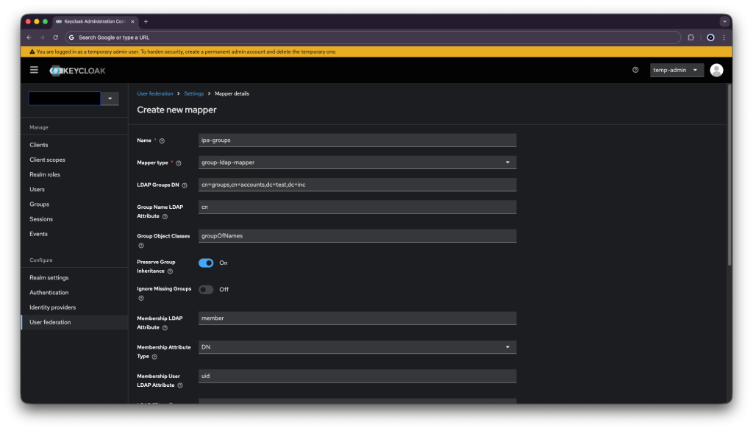Expand the Membership Attribute Type dropdown

[x=357, y=346]
